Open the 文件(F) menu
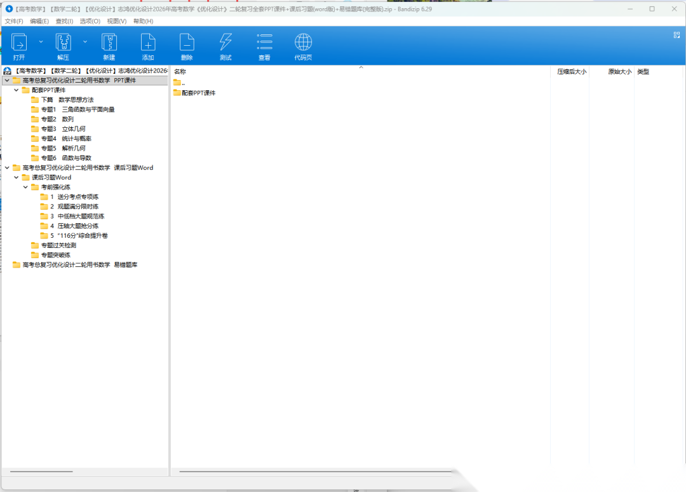The width and height of the screenshot is (686, 492). click(14, 21)
